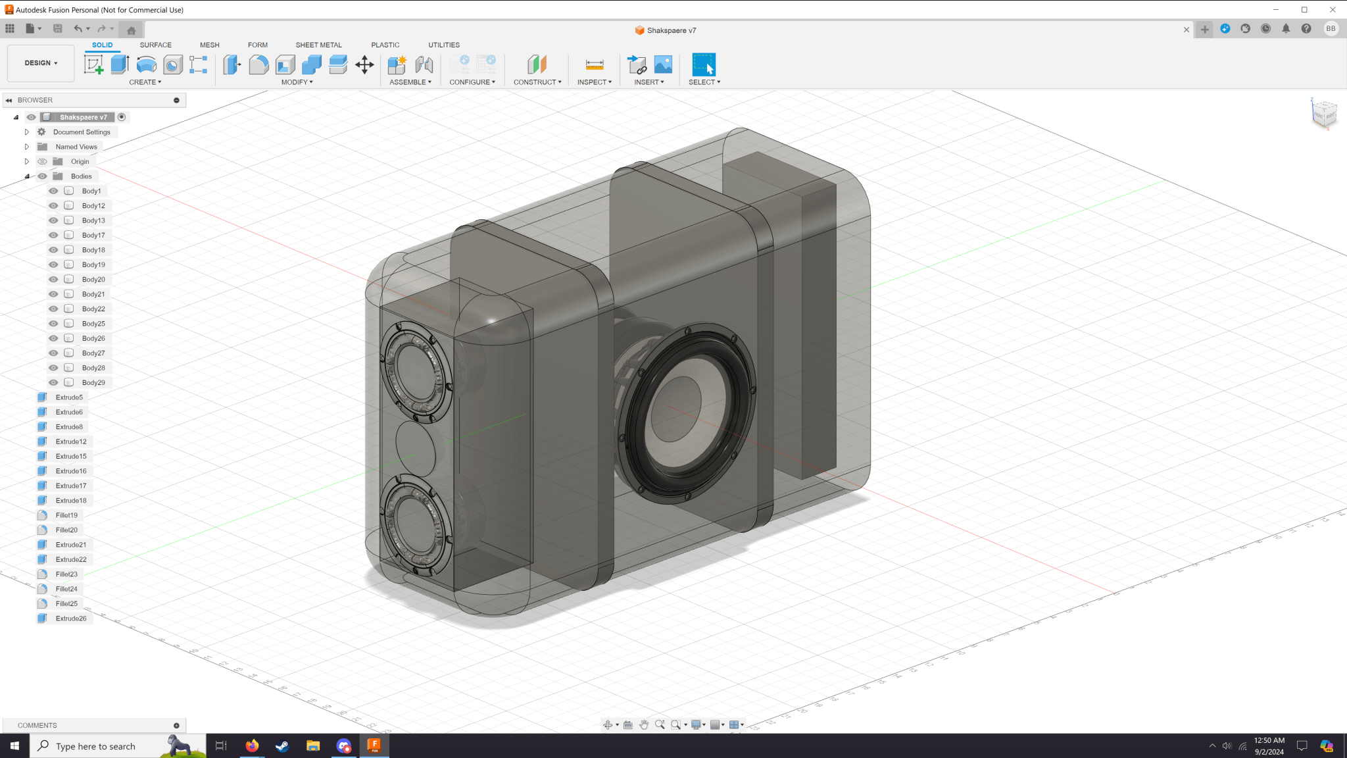This screenshot has height=758, width=1347.
Task: Click the Pan hand tool
Action: tap(644, 724)
